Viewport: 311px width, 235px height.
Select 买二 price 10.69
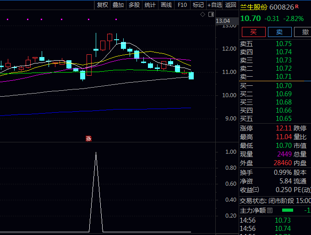pos(284,94)
